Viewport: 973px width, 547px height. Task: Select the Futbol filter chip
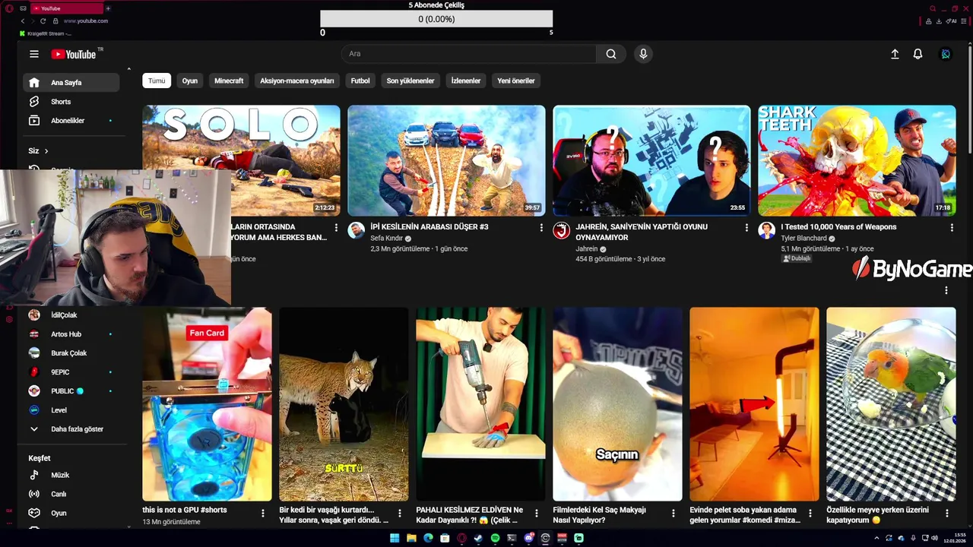point(360,81)
